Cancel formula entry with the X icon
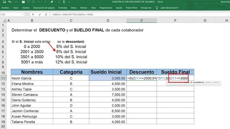 point(33,14)
